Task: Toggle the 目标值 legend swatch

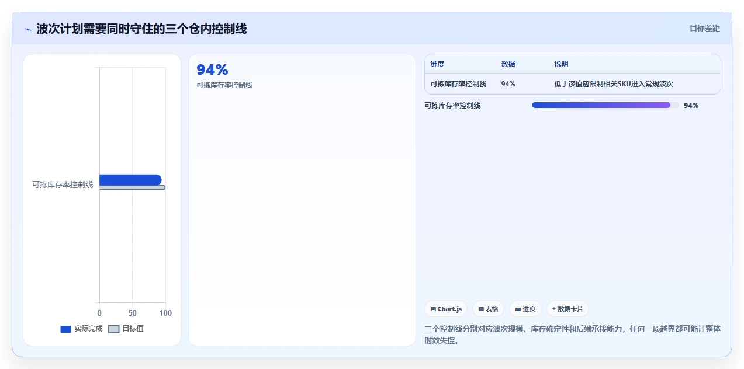Action: click(x=113, y=329)
